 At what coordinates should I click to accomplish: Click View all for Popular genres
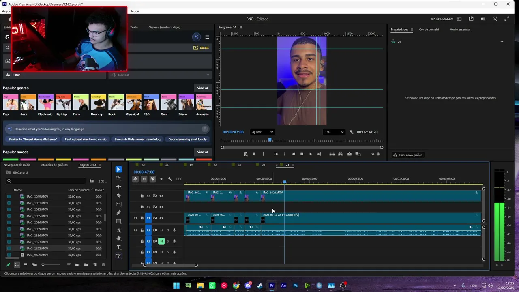203,88
